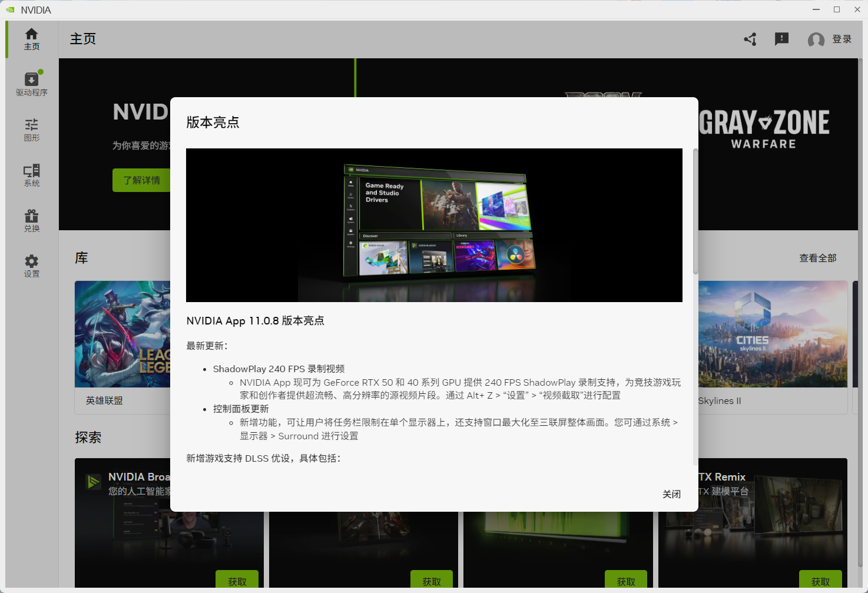Open the 英雄联盟 game thumbnail
Screen dimensions: 868x593
122,334
